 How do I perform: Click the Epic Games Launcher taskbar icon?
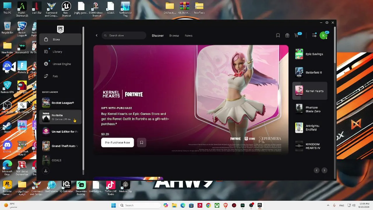point(260,205)
